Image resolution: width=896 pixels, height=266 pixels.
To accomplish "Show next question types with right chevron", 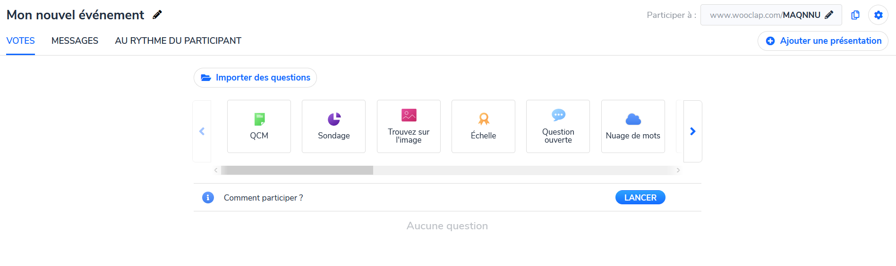I will click(693, 131).
